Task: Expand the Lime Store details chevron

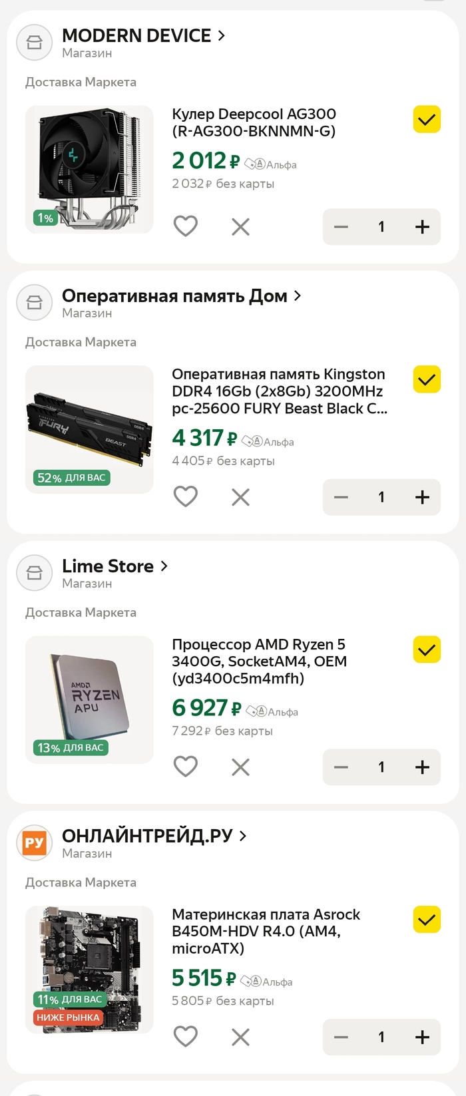Action: coord(164,566)
